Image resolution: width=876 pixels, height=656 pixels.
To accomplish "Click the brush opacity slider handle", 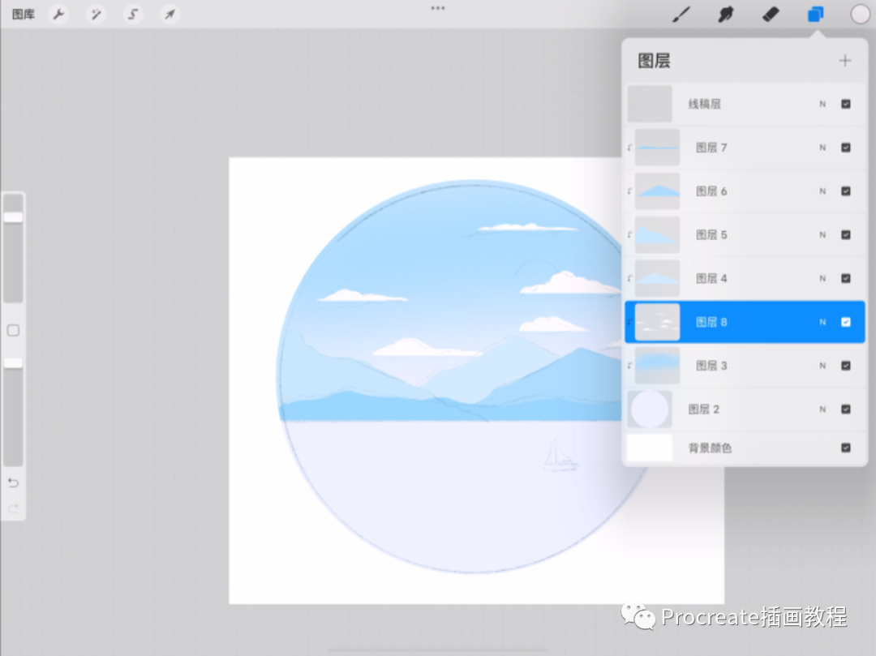I will click(x=14, y=363).
